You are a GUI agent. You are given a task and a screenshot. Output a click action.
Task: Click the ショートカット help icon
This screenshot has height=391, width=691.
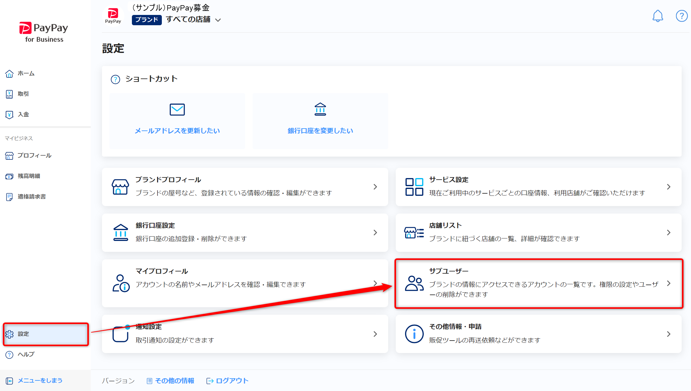pos(115,79)
